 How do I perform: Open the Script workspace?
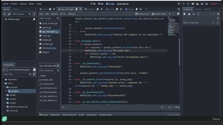pyautogui.click(x=110, y=4)
